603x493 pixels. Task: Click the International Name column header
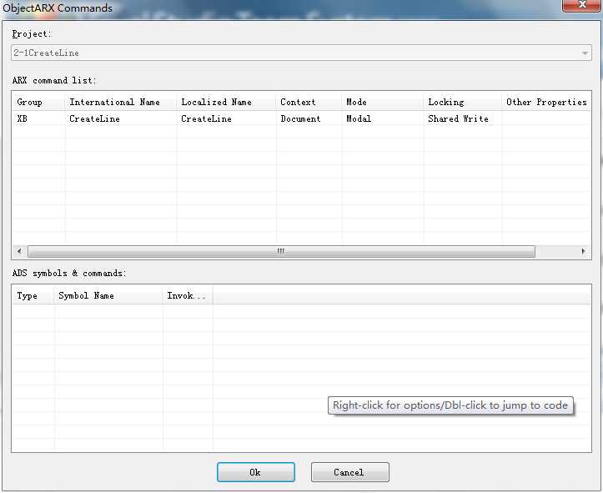(121, 102)
